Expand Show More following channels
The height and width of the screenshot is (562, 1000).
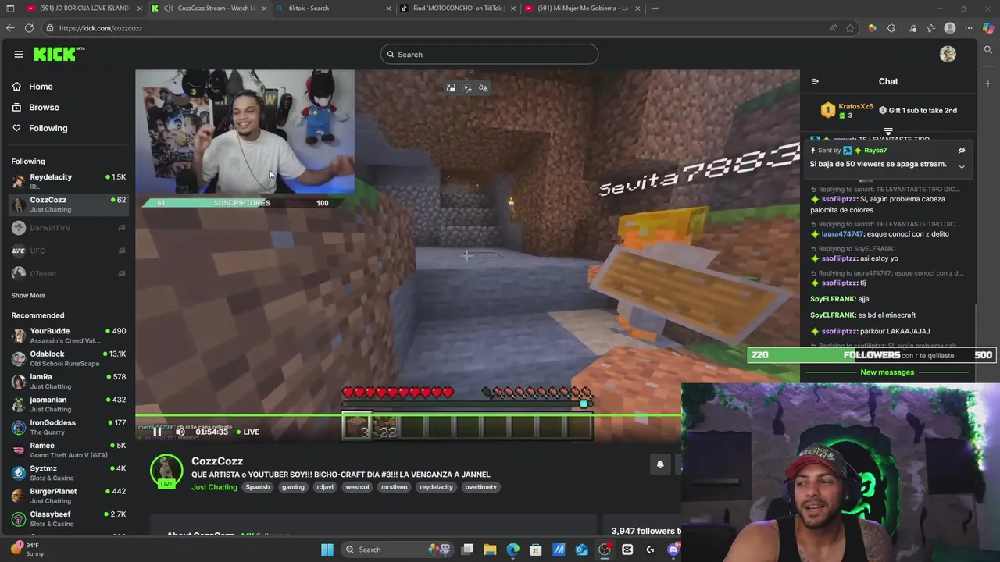28,296
